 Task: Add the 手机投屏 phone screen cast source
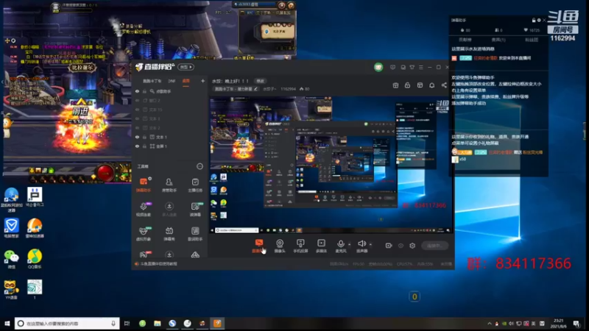300,246
